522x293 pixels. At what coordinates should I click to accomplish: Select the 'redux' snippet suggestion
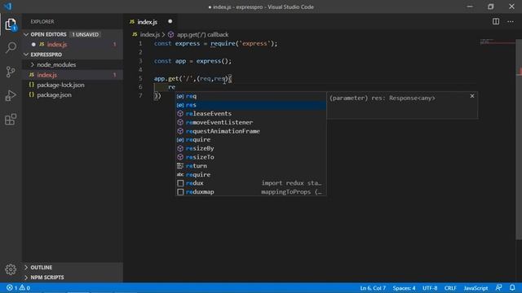pos(251,183)
